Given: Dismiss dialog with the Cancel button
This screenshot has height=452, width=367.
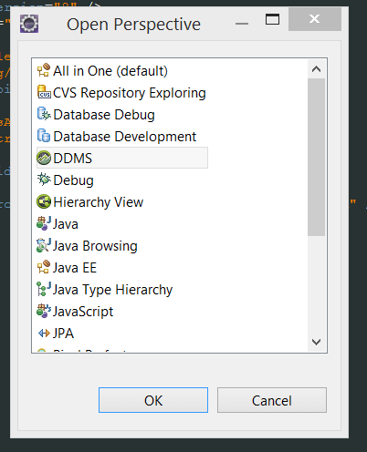Looking at the screenshot, I should [272, 400].
